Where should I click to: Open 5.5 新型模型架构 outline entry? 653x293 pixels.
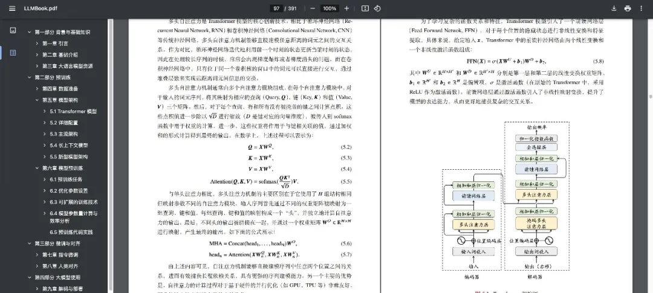[69, 157]
